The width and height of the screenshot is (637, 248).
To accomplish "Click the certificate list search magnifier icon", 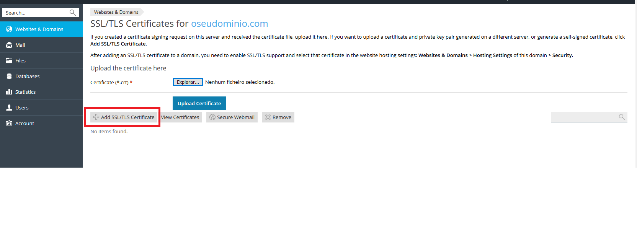I will 622,117.
